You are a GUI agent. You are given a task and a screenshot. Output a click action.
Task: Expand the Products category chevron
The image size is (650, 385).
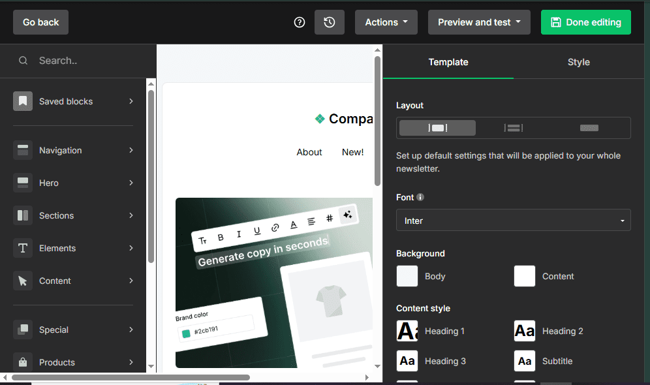pos(131,362)
